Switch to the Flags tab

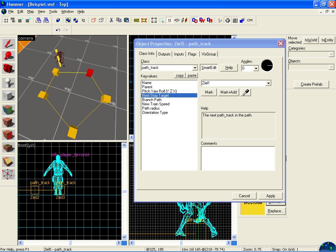[x=192, y=54]
